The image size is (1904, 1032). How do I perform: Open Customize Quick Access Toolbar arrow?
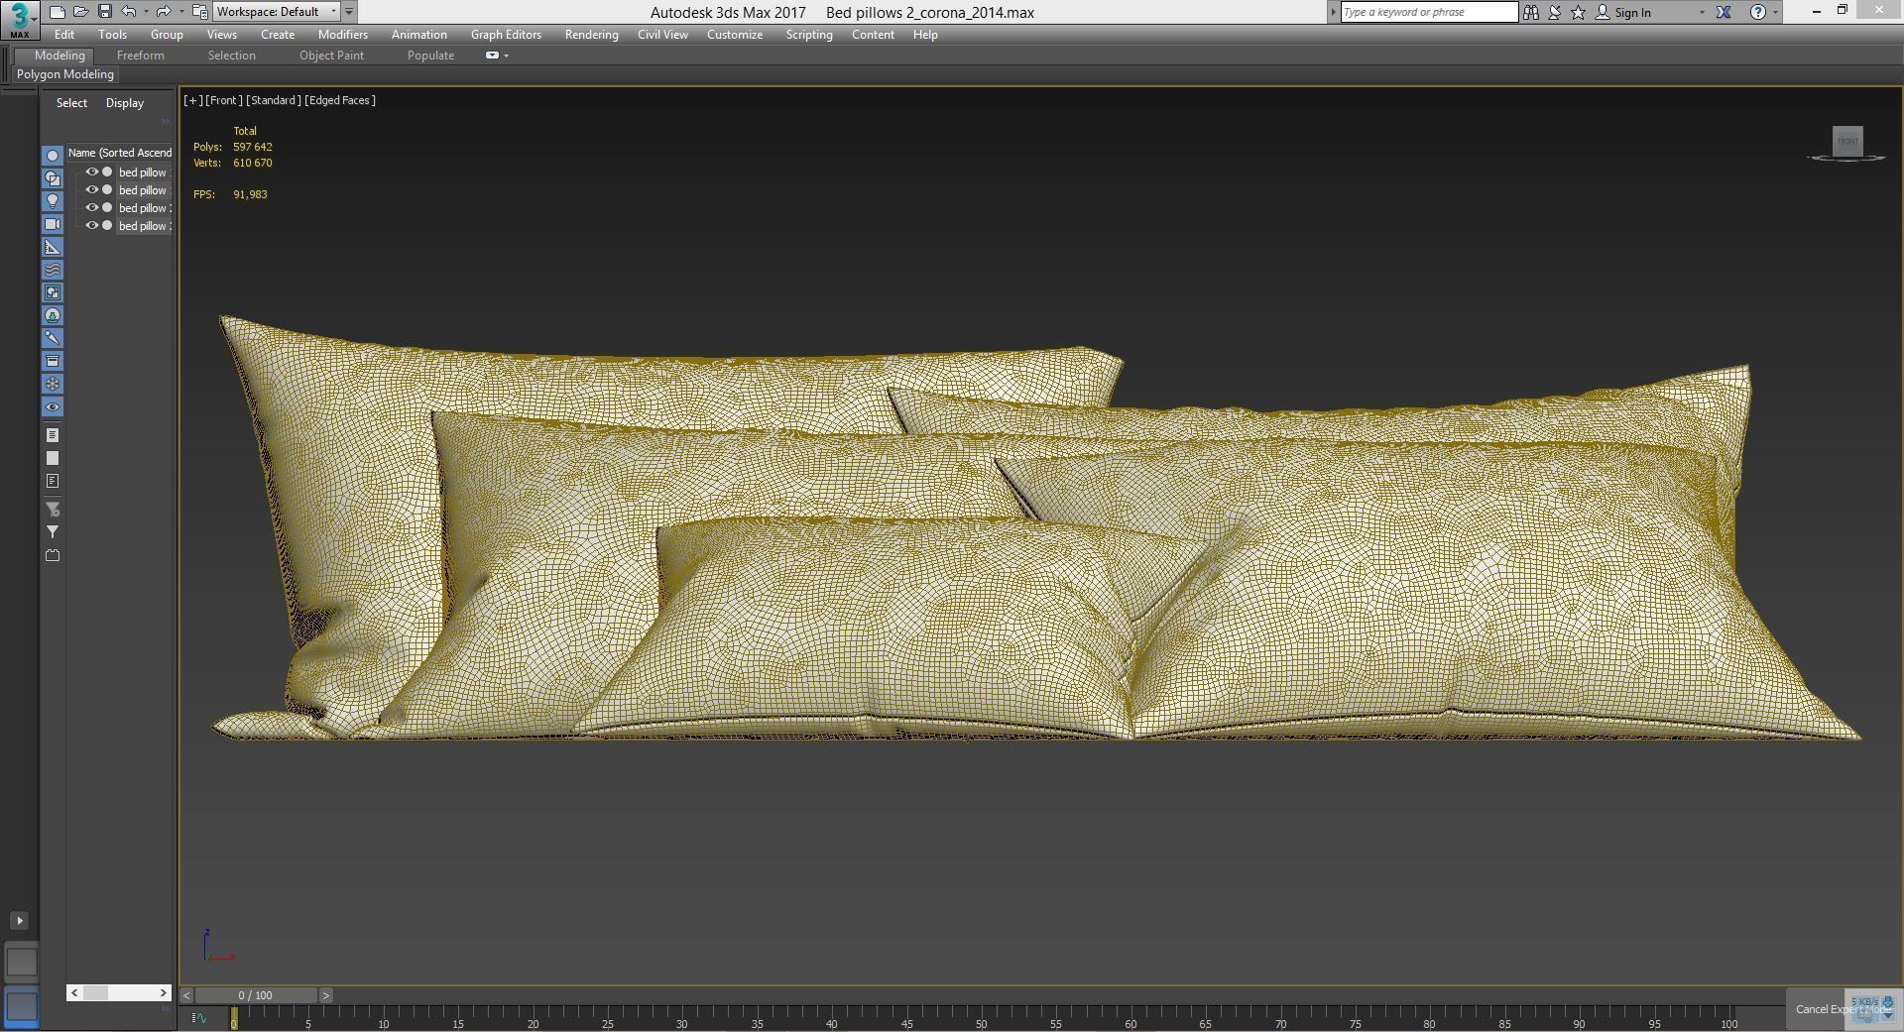pyautogui.click(x=349, y=12)
